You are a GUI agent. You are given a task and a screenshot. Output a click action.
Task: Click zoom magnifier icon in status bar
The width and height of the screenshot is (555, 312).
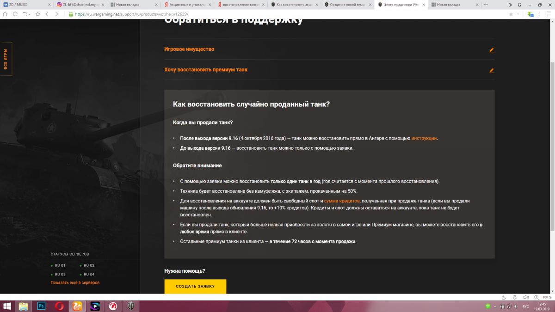(x=536, y=297)
